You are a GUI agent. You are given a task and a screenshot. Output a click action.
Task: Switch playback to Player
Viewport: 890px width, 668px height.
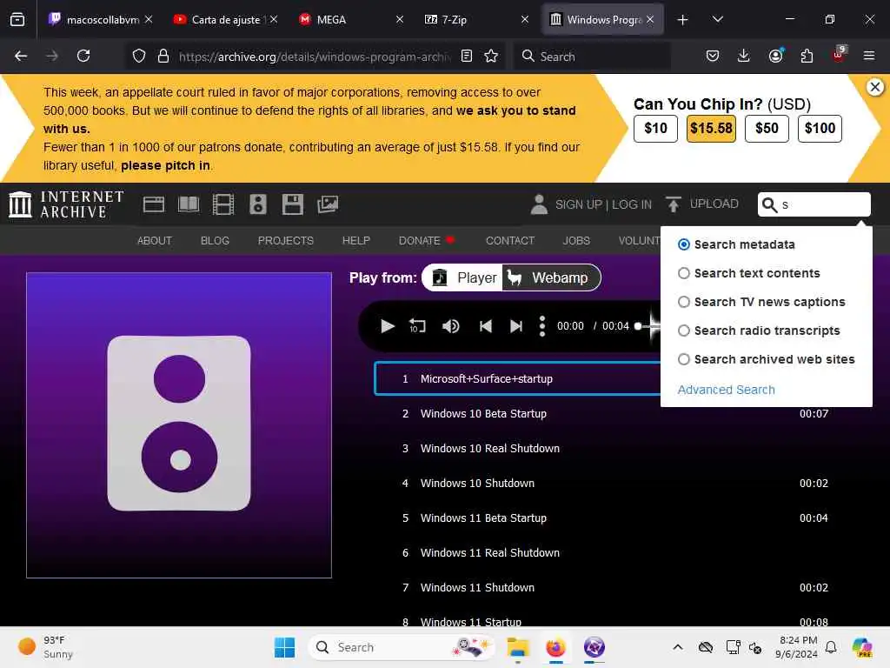(463, 277)
